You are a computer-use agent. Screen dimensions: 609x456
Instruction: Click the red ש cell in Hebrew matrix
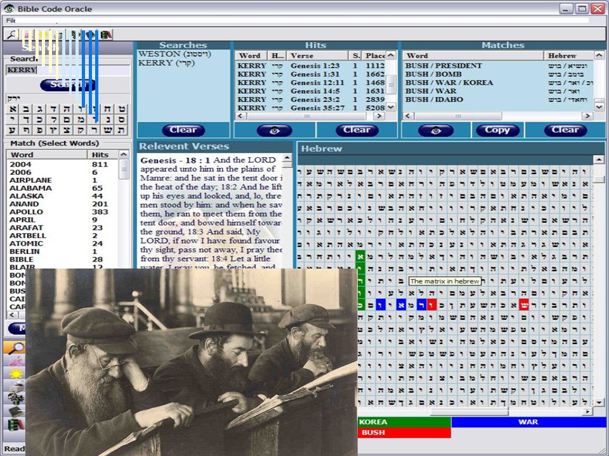pos(523,305)
